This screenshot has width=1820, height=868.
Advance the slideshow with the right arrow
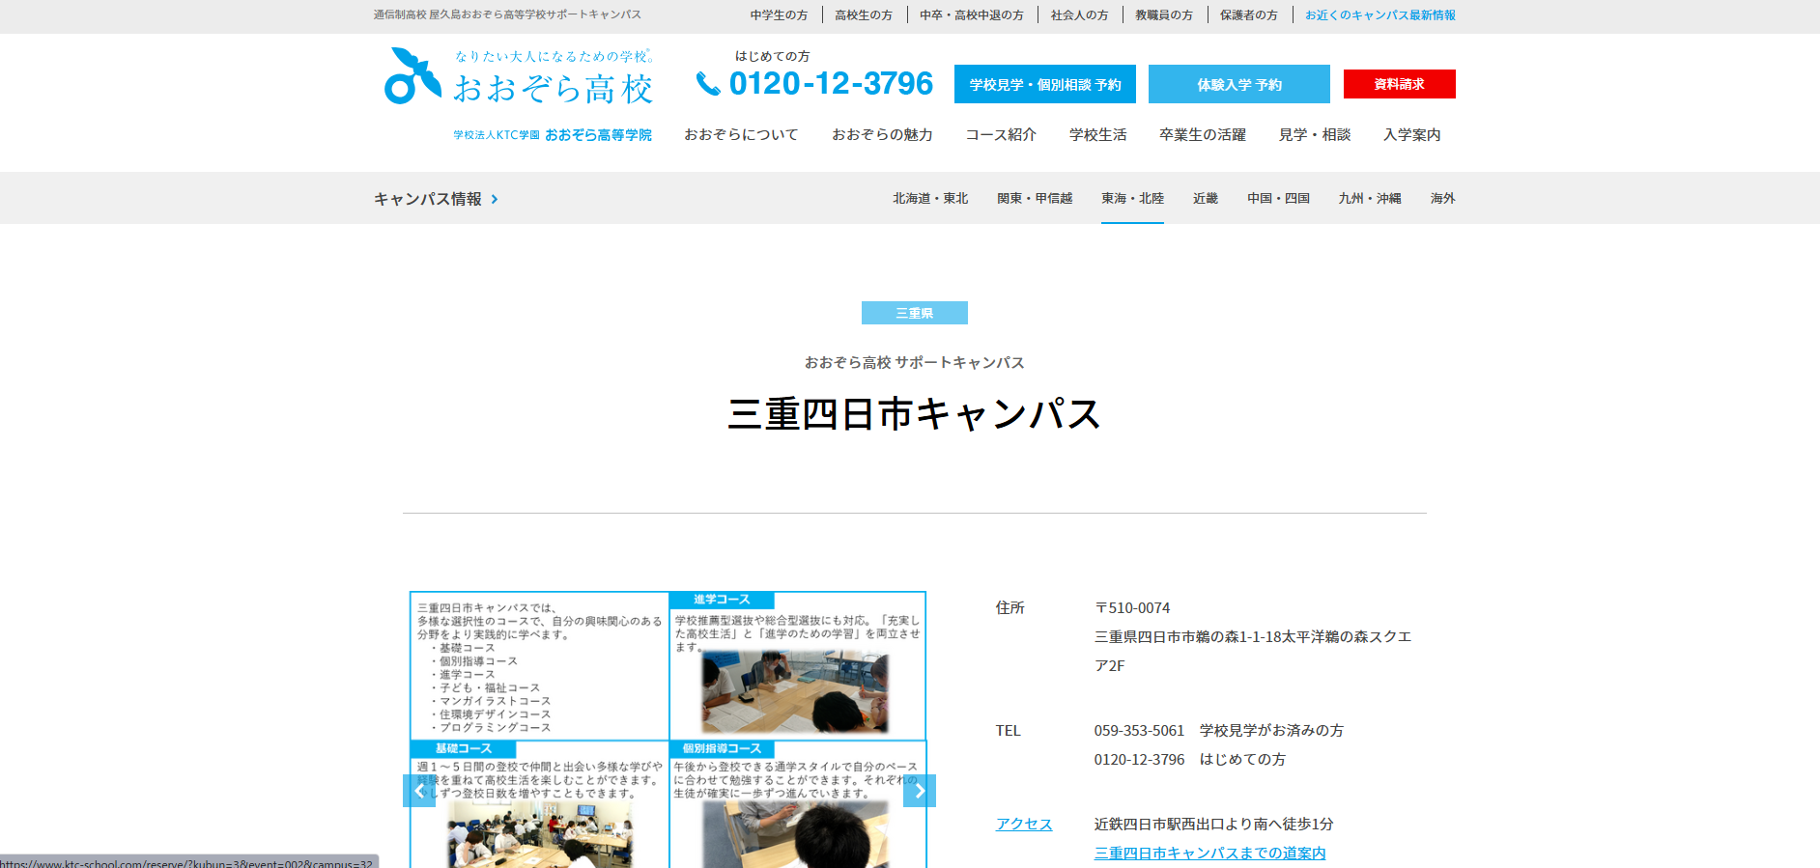pos(920,791)
